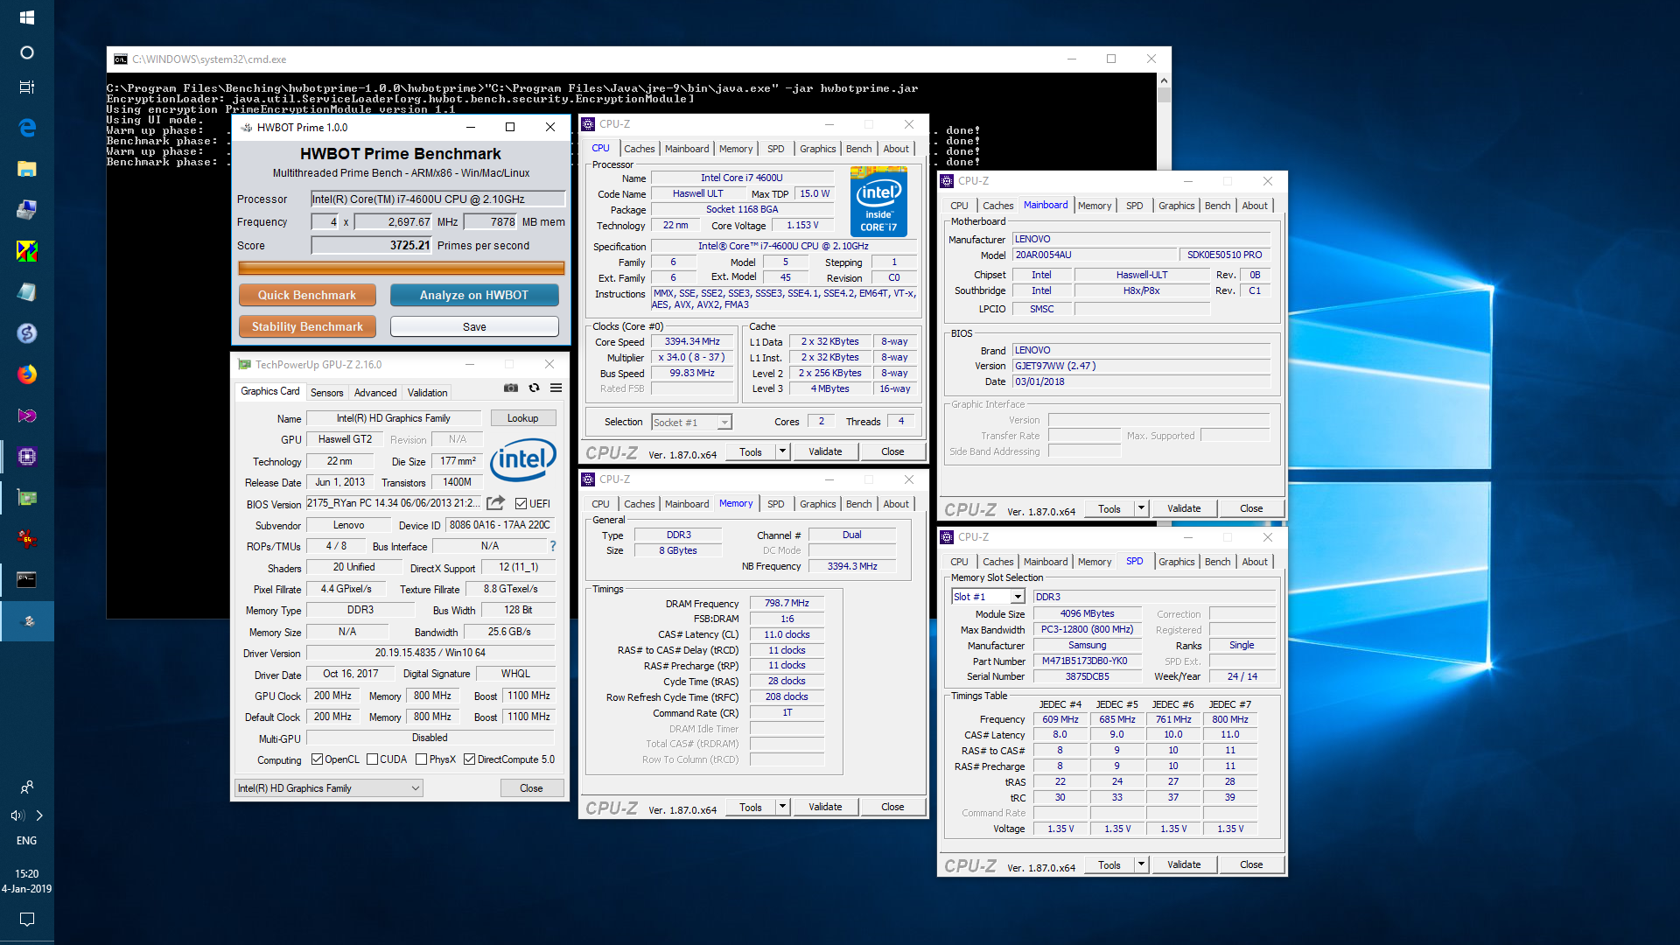The width and height of the screenshot is (1680, 945).
Task: Click the Intel Core i7 badge in CPU-Z
Action: [x=878, y=201]
